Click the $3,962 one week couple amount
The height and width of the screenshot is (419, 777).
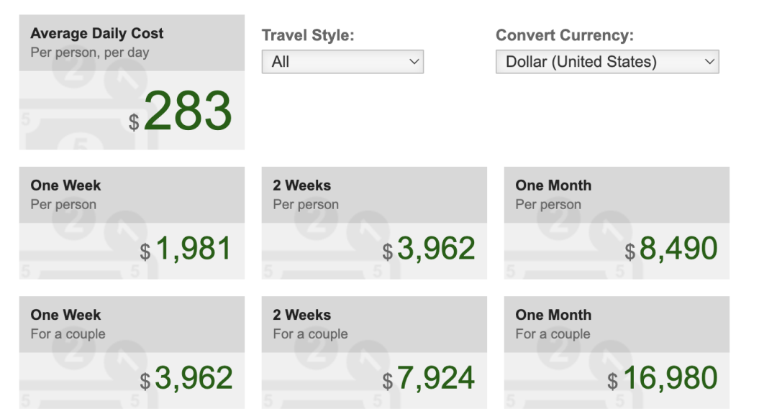click(x=186, y=378)
